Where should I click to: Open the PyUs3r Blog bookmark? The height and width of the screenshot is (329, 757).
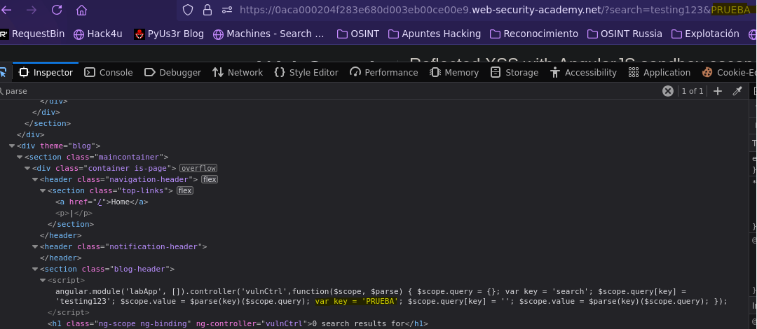pyautogui.click(x=169, y=34)
